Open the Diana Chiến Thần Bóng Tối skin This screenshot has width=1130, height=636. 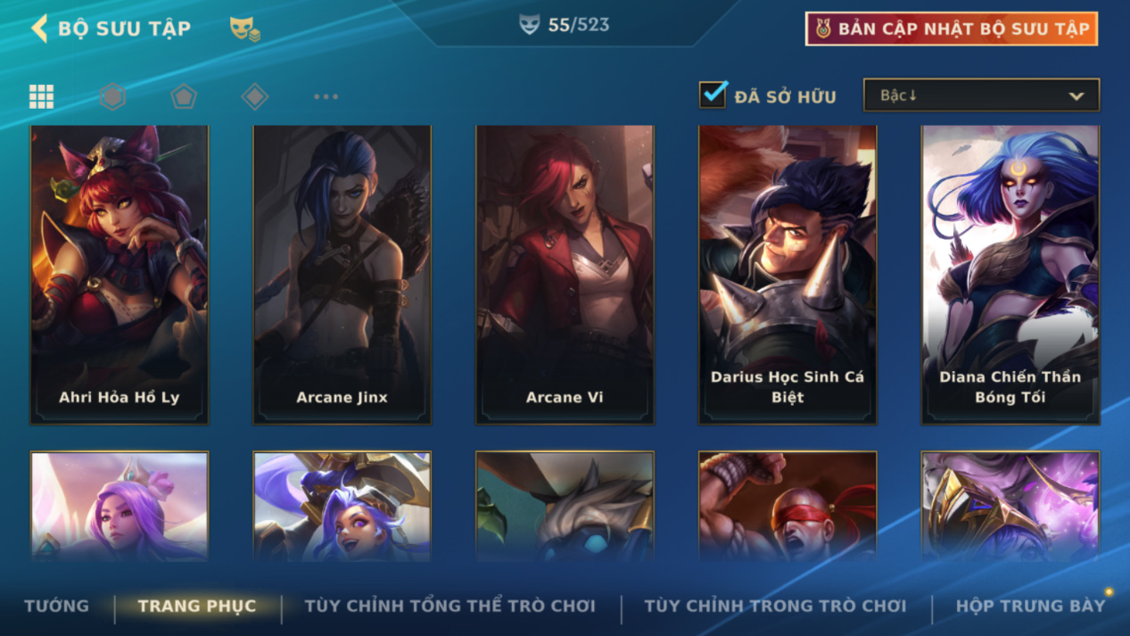click(1010, 275)
